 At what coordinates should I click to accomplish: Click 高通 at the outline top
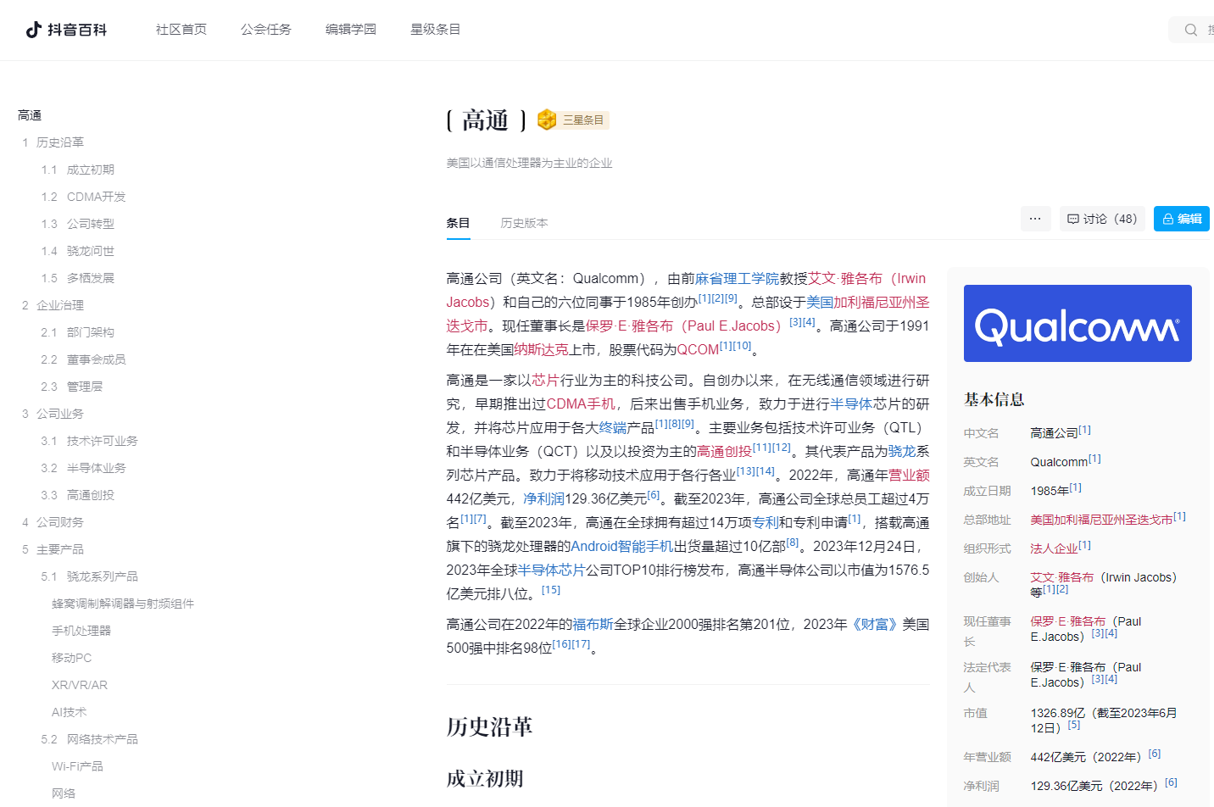tap(30, 115)
